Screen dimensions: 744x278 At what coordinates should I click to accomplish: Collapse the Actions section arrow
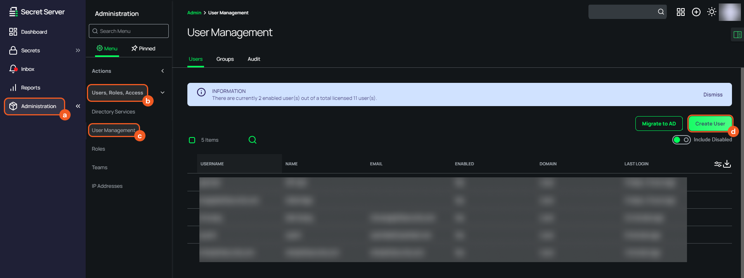pyautogui.click(x=163, y=71)
